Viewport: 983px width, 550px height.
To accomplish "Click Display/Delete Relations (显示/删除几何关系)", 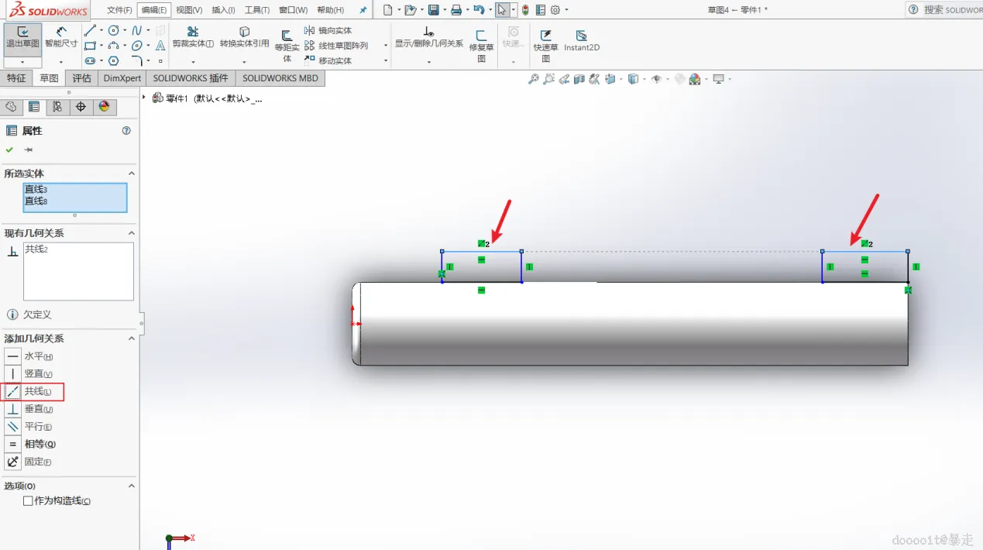I will (x=428, y=37).
